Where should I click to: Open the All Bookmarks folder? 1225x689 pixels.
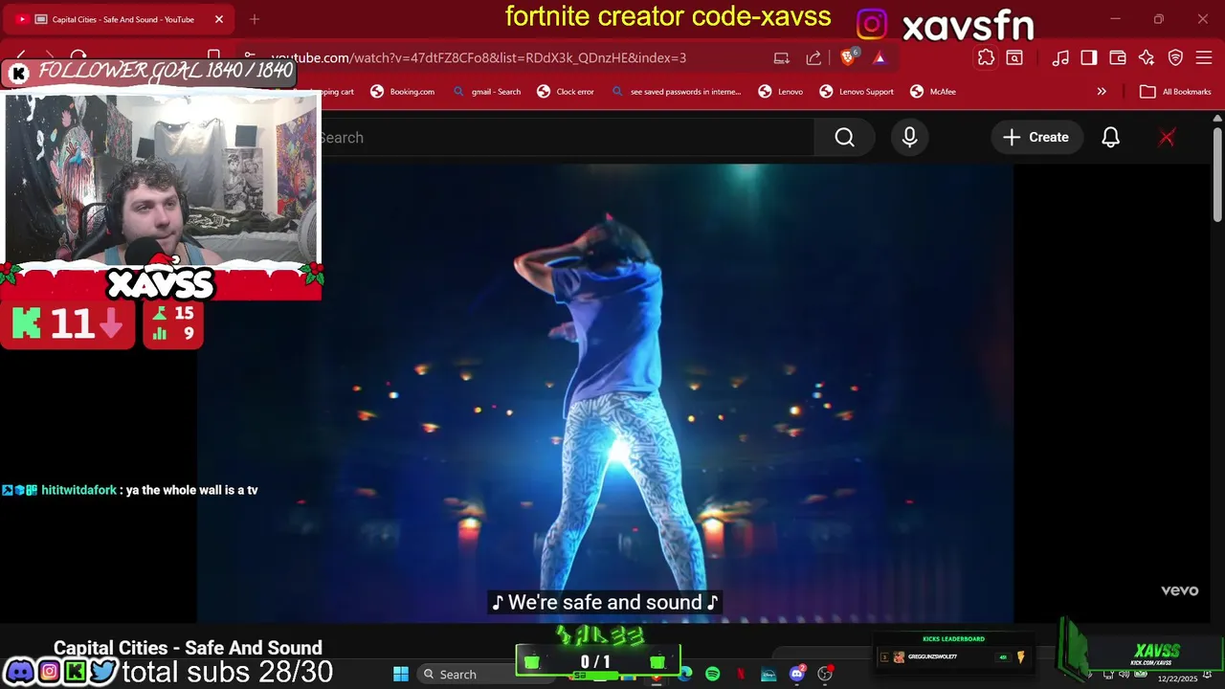coord(1174,92)
